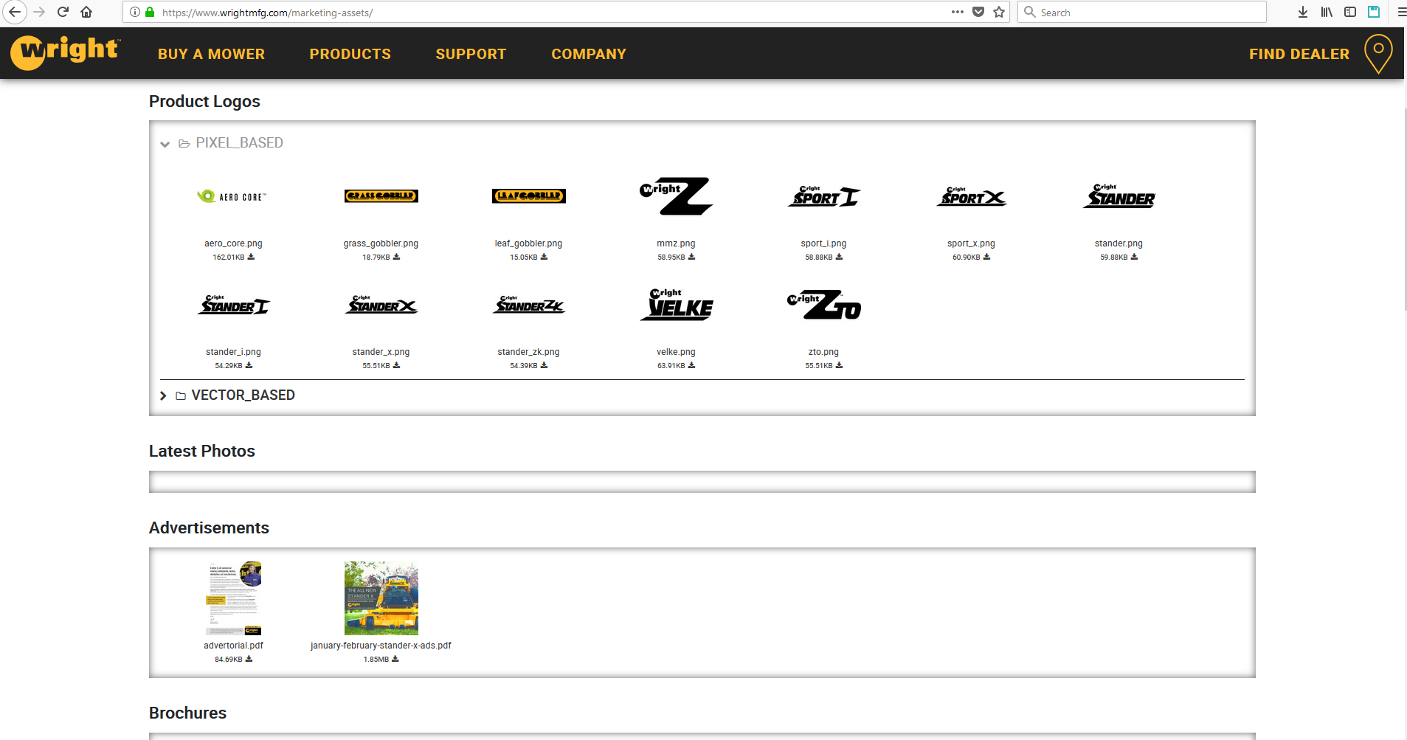Click the Find Dealer map pin icon

tap(1378, 54)
